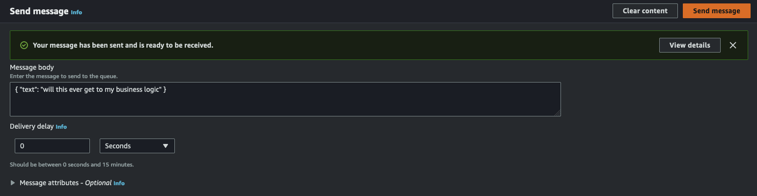Expand the Message attributes disclosure triangle
The image size is (757, 196).
13,183
